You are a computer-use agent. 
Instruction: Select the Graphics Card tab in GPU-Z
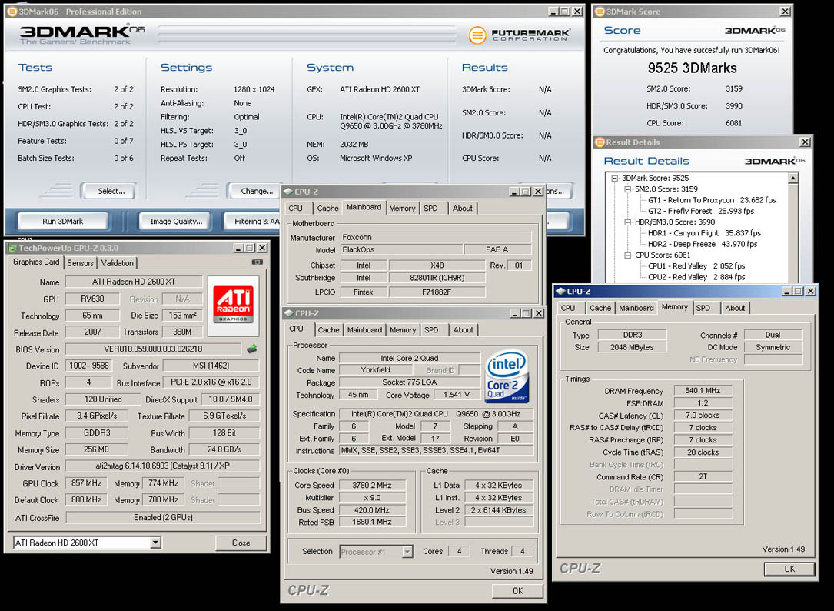click(x=36, y=262)
